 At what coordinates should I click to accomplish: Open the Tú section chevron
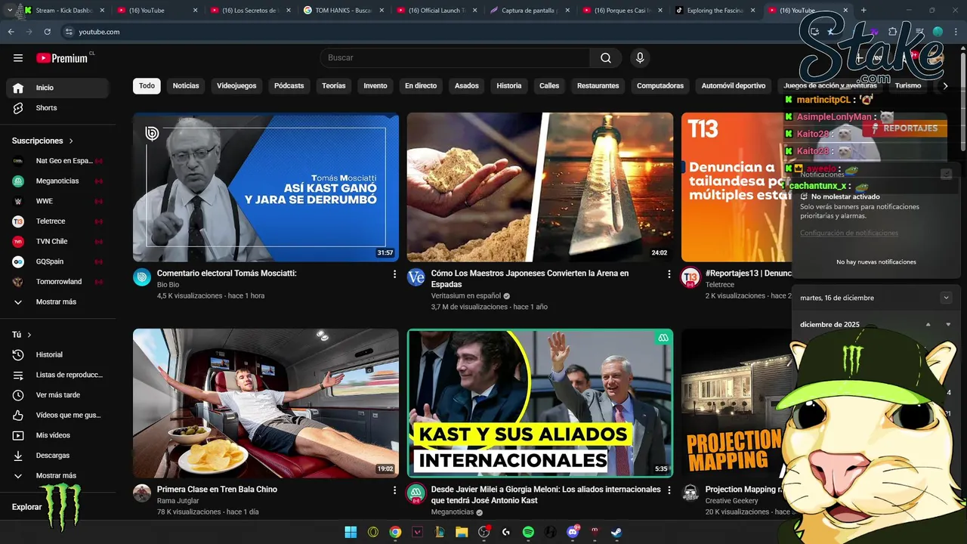coord(29,335)
